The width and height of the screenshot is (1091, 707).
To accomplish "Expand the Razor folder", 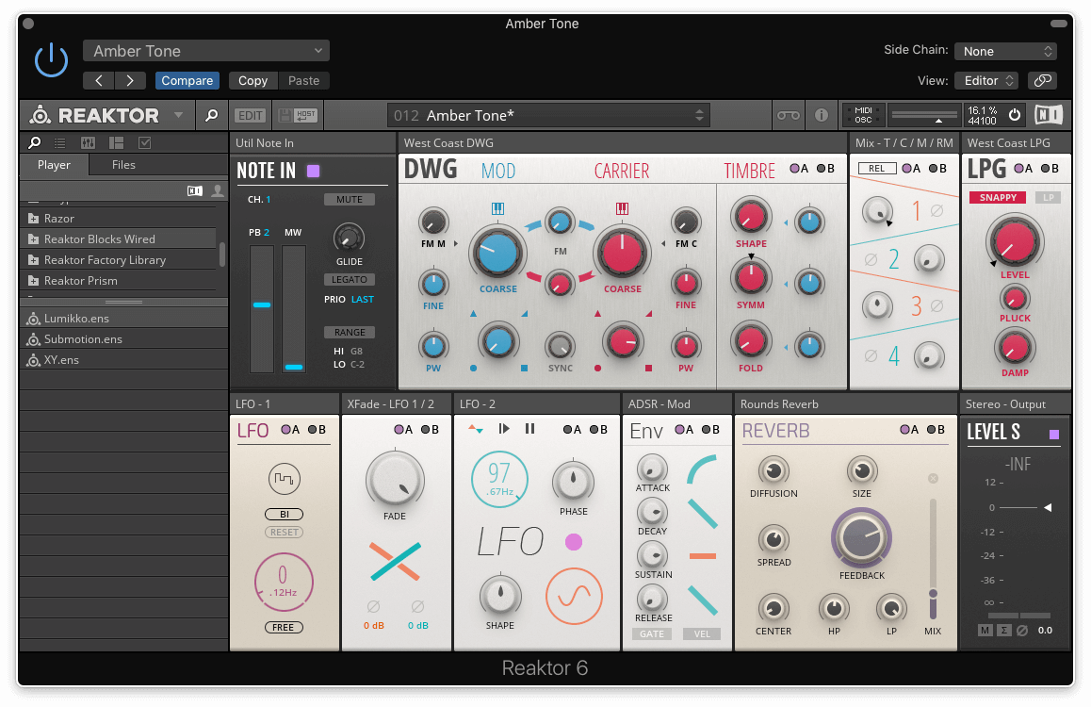I will click(33, 219).
